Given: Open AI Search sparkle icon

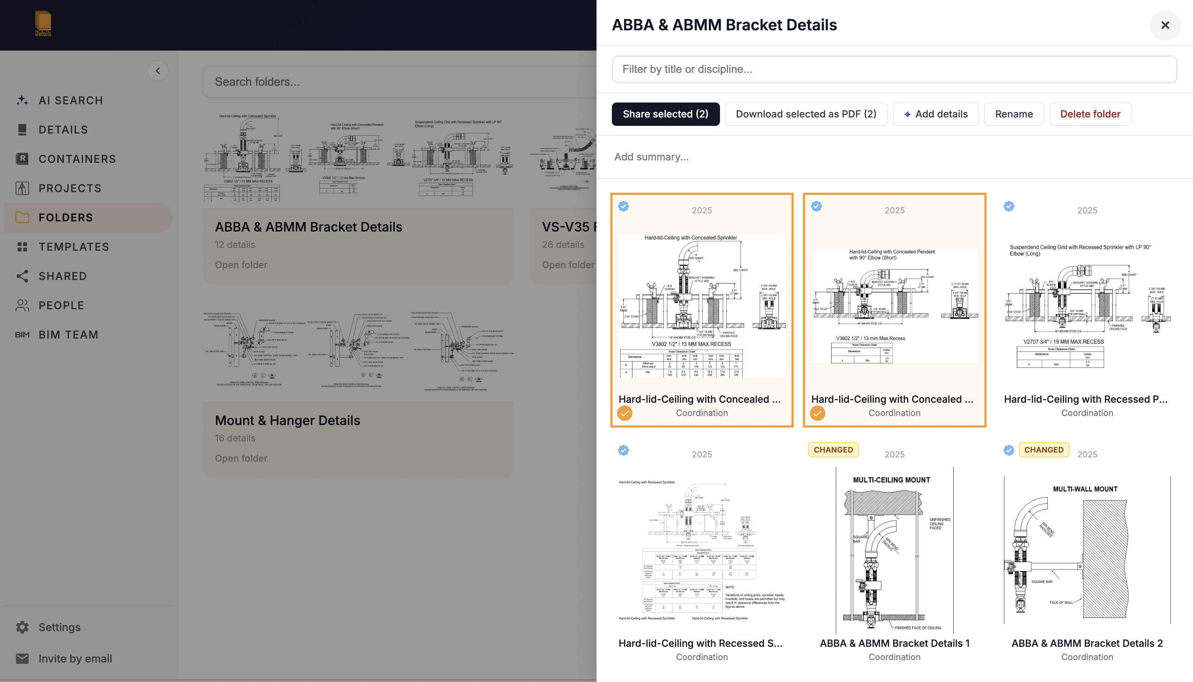Looking at the screenshot, I should click(x=22, y=100).
